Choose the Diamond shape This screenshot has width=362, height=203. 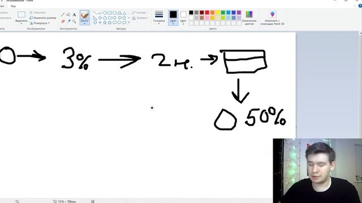(x=100, y=17)
